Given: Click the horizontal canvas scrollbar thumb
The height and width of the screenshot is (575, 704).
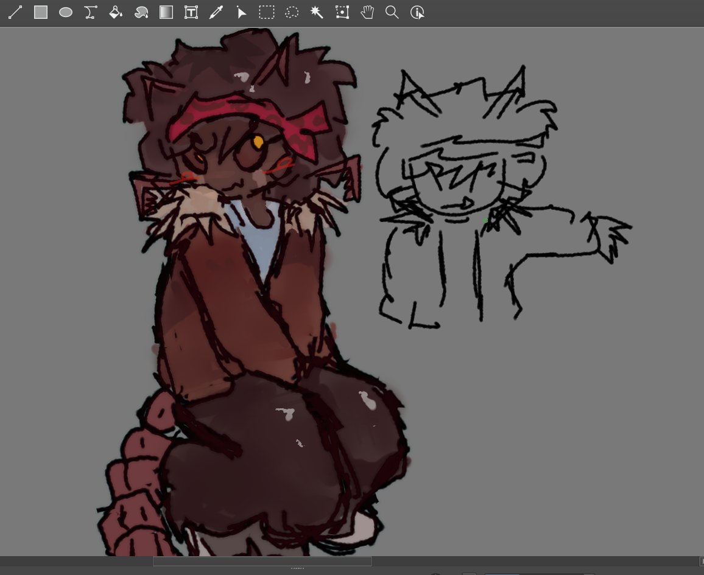Looking at the screenshot, I should [x=262, y=561].
